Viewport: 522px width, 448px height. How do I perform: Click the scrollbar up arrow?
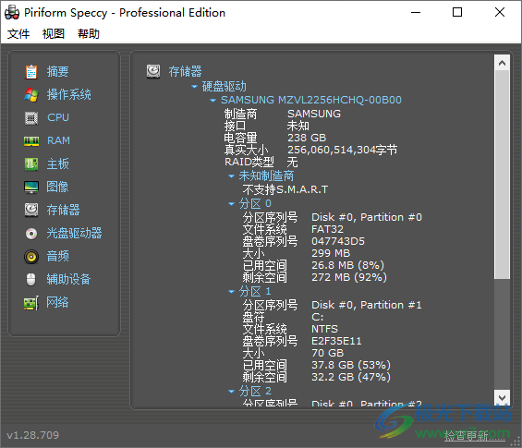(502, 63)
